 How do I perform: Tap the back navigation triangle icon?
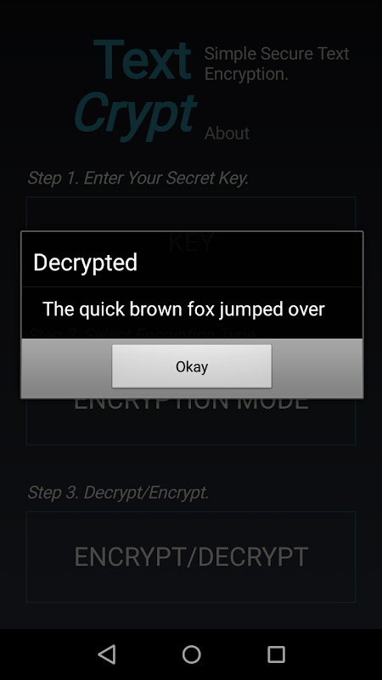coord(107,654)
